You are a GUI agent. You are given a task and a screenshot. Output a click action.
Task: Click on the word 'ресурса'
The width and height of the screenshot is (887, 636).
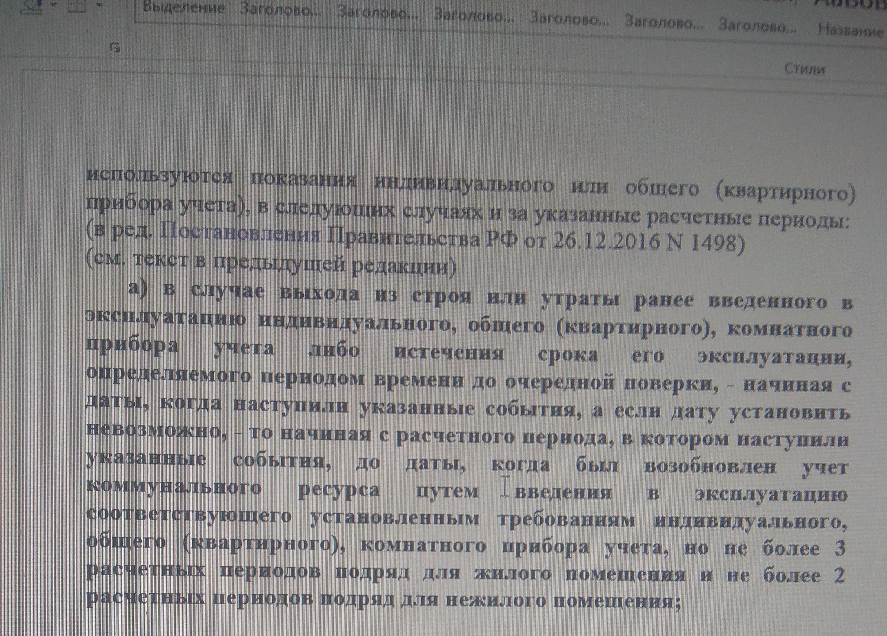[x=339, y=491]
